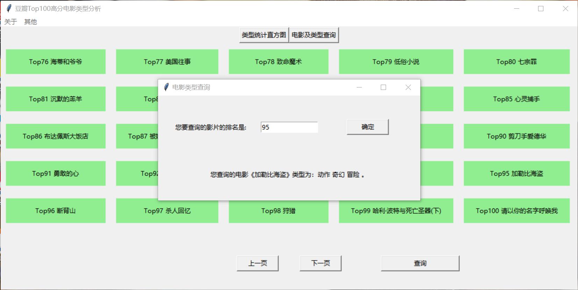Minimize the main 豆瓣Top100 window
The image size is (578, 290).
pyautogui.click(x=517, y=8)
